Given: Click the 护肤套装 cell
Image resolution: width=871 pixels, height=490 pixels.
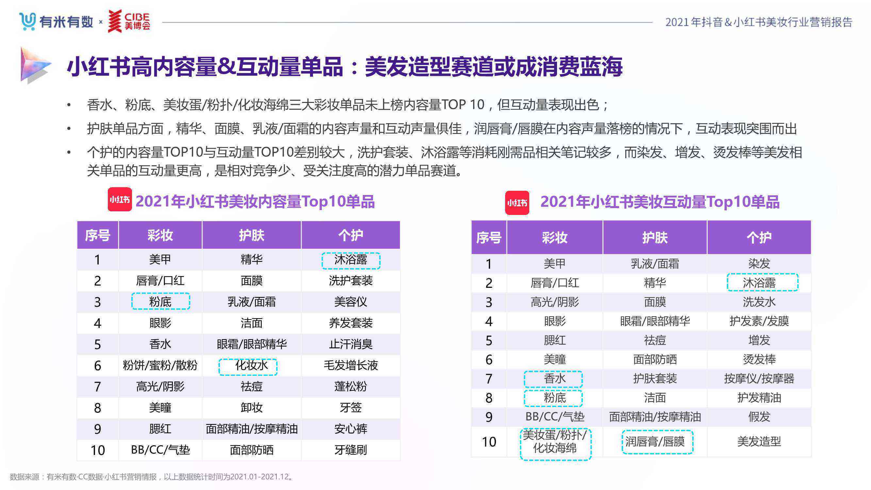Looking at the screenshot, I should (655, 378).
